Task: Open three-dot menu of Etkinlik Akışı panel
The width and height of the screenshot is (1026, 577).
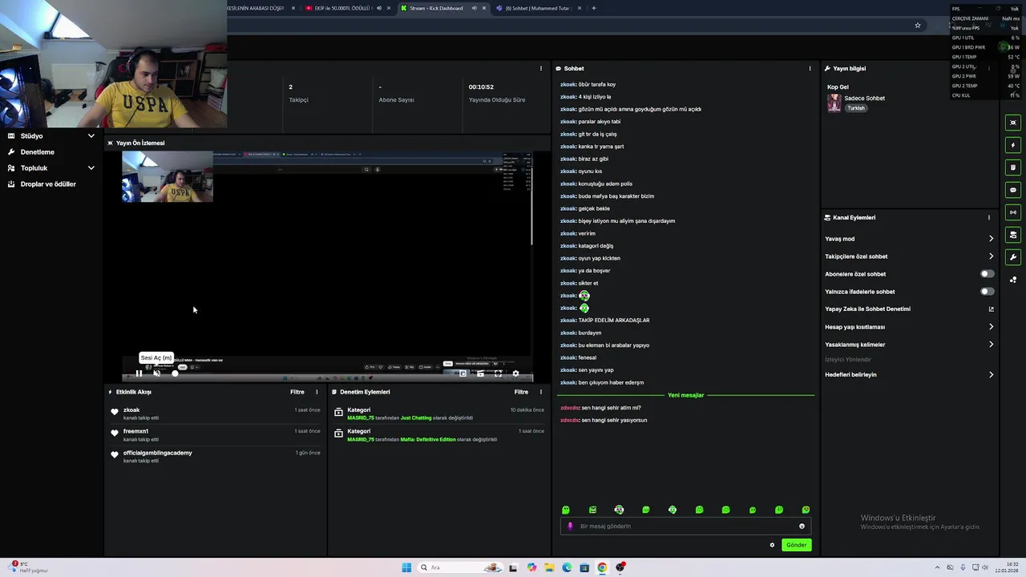Action: tap(317, 392)
